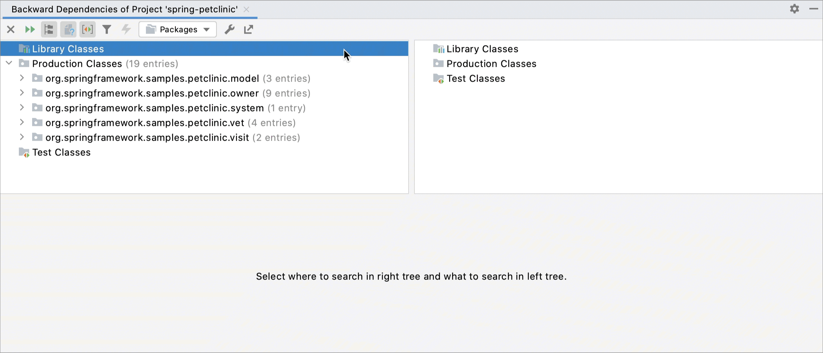Viewport: 823px width, 353px height.
Task: Switch to Backward Dependencies tab
Action: tap(124, 9)
